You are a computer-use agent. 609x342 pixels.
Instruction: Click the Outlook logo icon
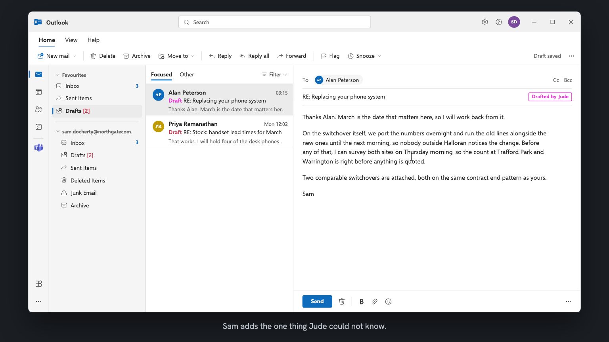(38, 22)
